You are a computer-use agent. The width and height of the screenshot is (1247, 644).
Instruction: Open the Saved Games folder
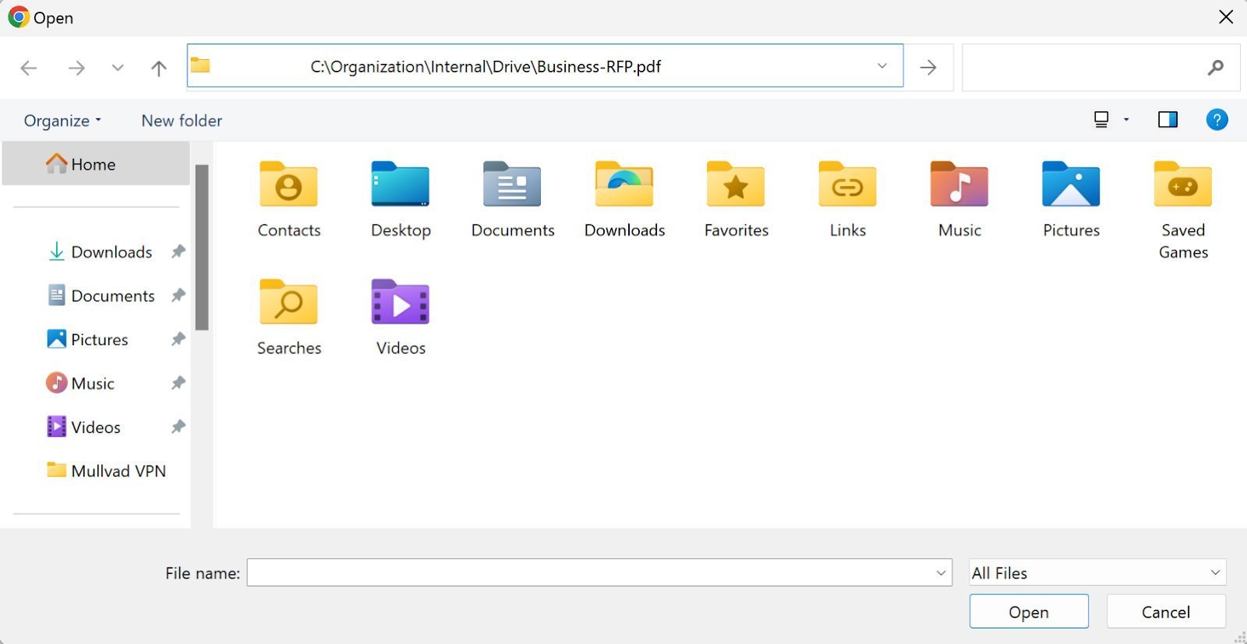coord(1182,185)
